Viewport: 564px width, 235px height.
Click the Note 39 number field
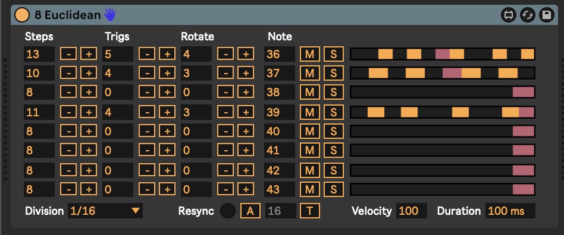[x=280, y=112]
